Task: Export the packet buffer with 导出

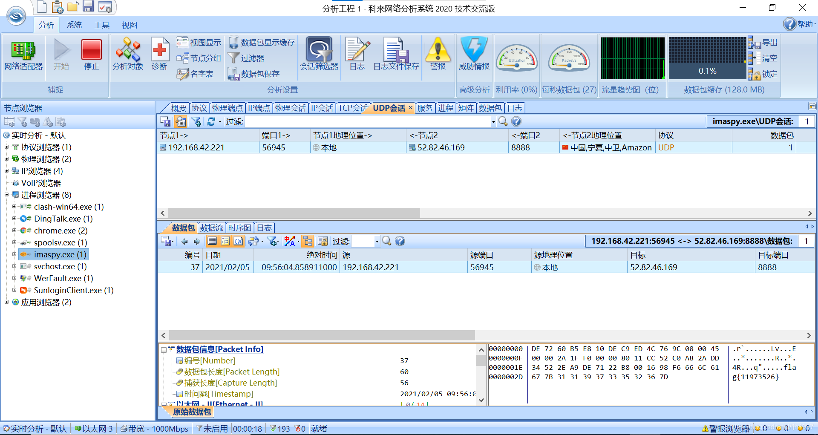Action: click(763, 43)
